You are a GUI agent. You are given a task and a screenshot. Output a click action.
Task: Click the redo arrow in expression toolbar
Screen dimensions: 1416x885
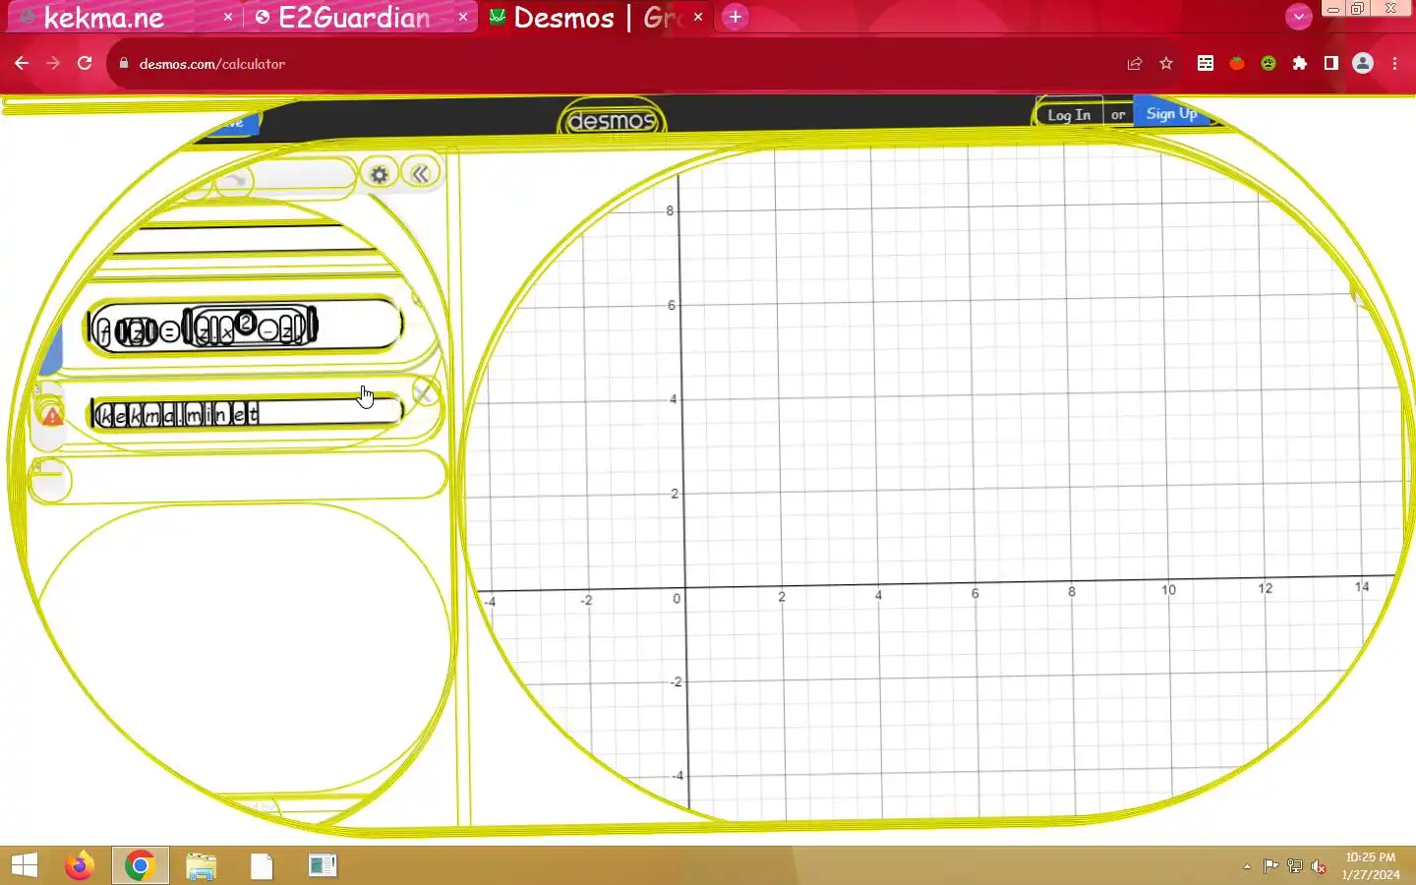coord(235,180)
